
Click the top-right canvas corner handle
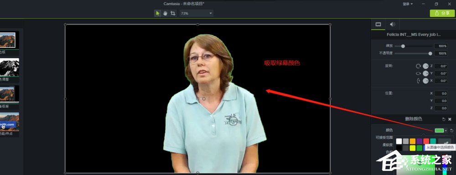(330, 25)
